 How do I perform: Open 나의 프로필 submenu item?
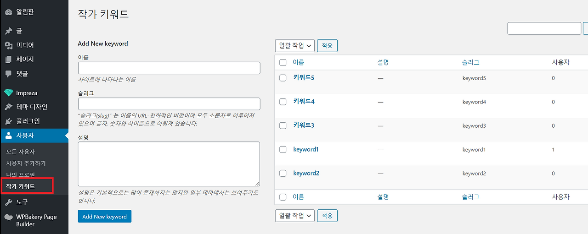click(x=20, y=174)
